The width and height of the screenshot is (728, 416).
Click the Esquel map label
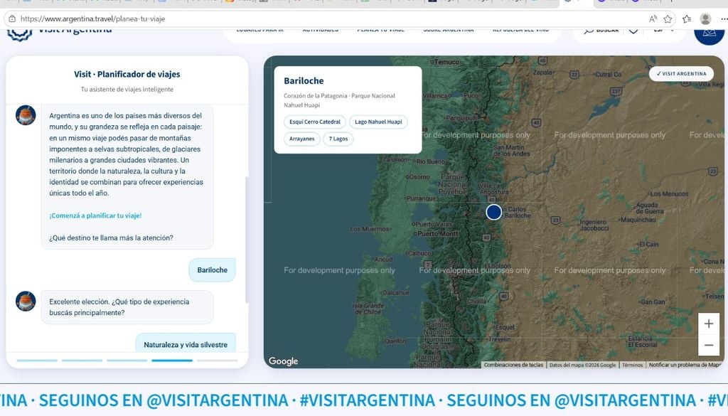tap(505, 327)
